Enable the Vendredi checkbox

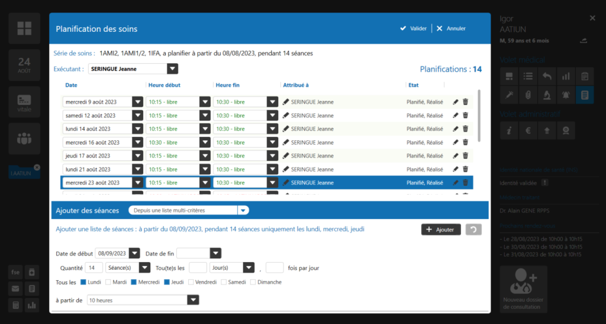click(x=191, y=282)
